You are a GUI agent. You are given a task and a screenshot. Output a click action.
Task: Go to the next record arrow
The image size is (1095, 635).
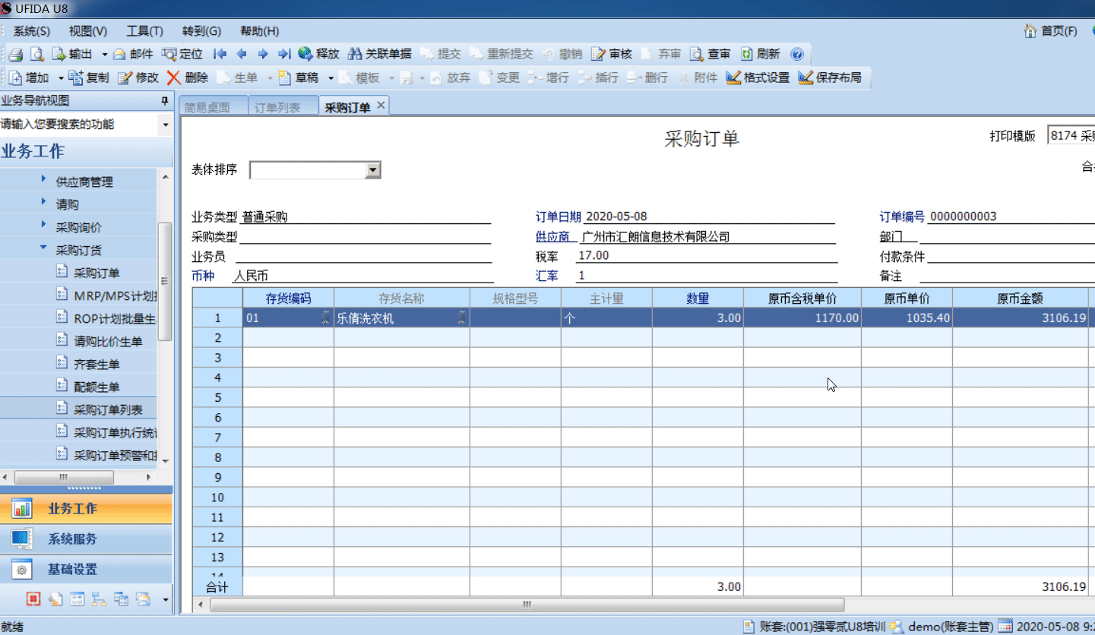click(263, 54)
